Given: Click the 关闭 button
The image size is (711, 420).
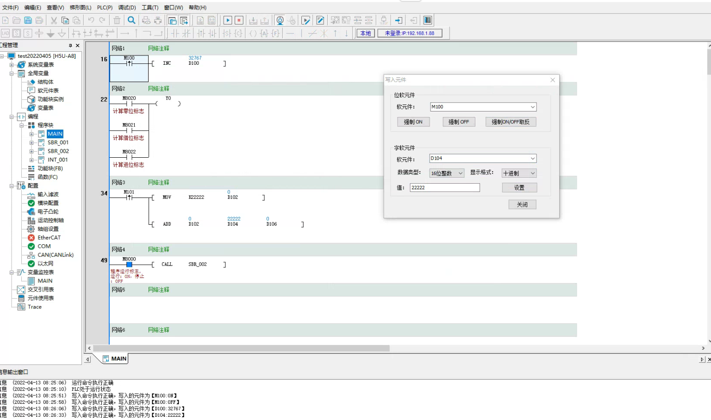Looking at the screenshot, I should pyautogui.click(x=522, y=204).
